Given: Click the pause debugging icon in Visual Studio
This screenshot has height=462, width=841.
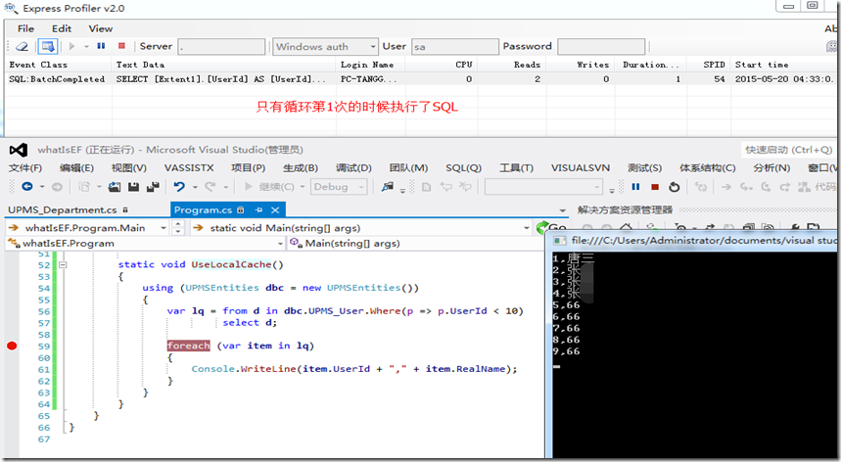Looking at the screenshot, I should tap(635, 187).
